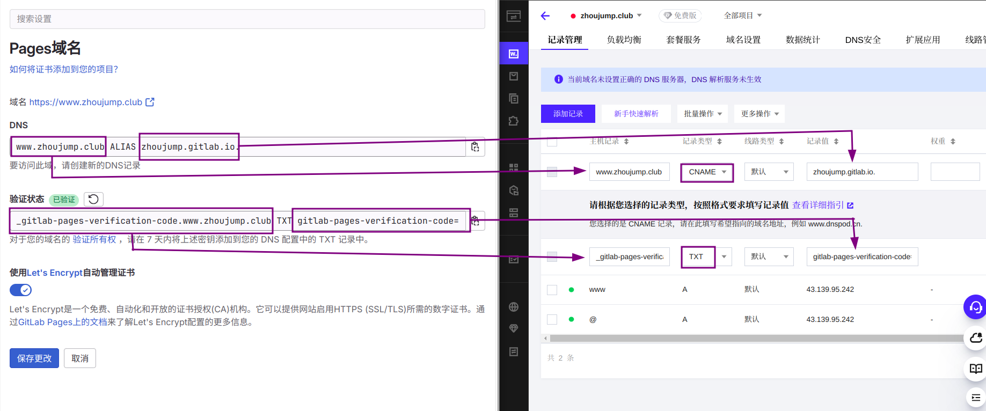Open the DNSPod console menu icon at sidebar top
This screenshot has width=986, height=411.
[x=514, y=16]
